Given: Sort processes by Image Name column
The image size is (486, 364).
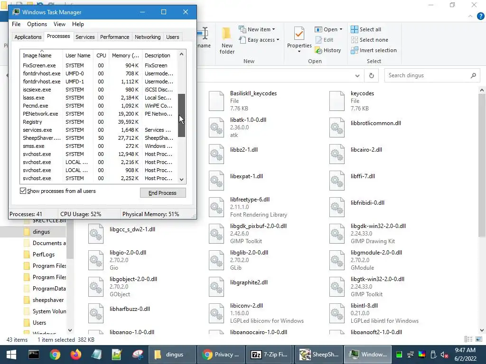Looking at the screenshot, I should (41, 55).
